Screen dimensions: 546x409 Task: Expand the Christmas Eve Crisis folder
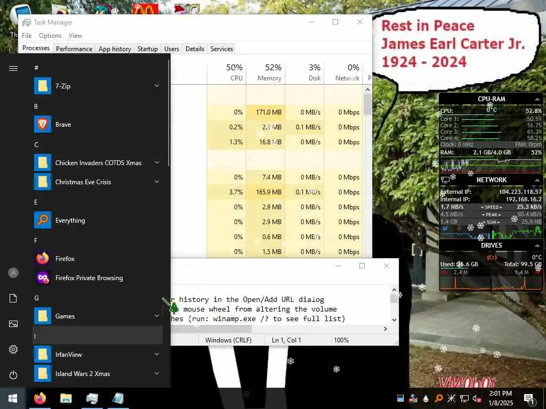(157, 182)
